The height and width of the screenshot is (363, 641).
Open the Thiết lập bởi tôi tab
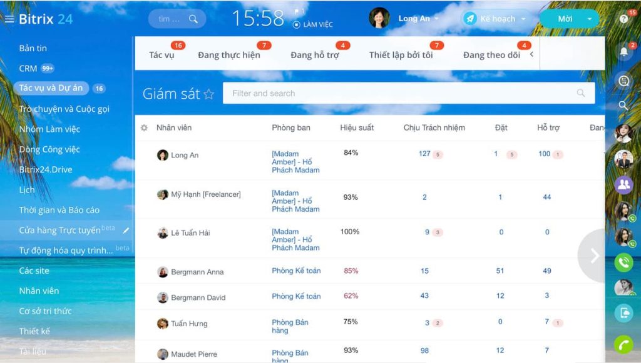(401, 55)
